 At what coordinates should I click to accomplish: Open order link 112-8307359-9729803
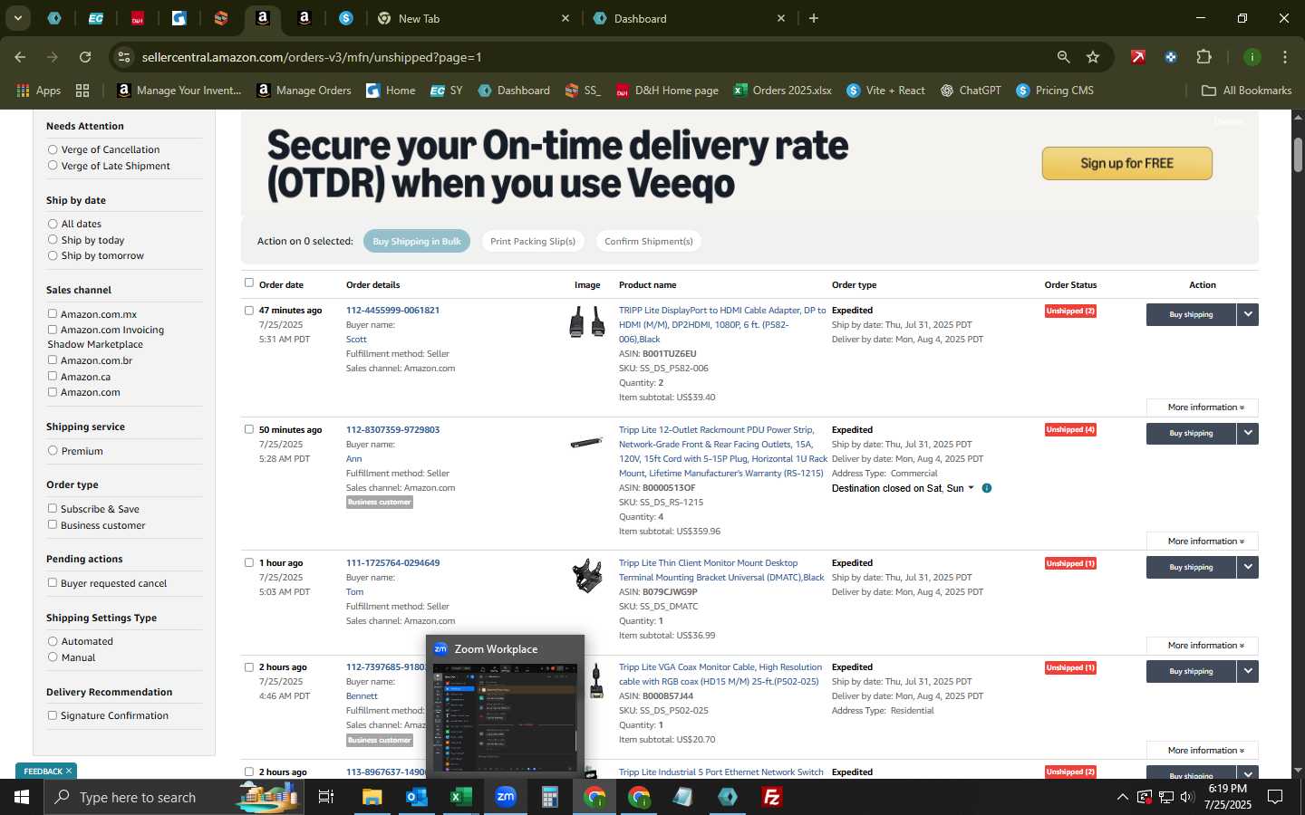[392, 429]
